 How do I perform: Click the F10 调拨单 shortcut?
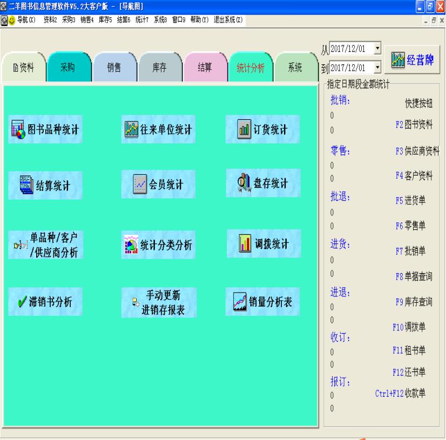pyautogui.click(x=409, y=327)
